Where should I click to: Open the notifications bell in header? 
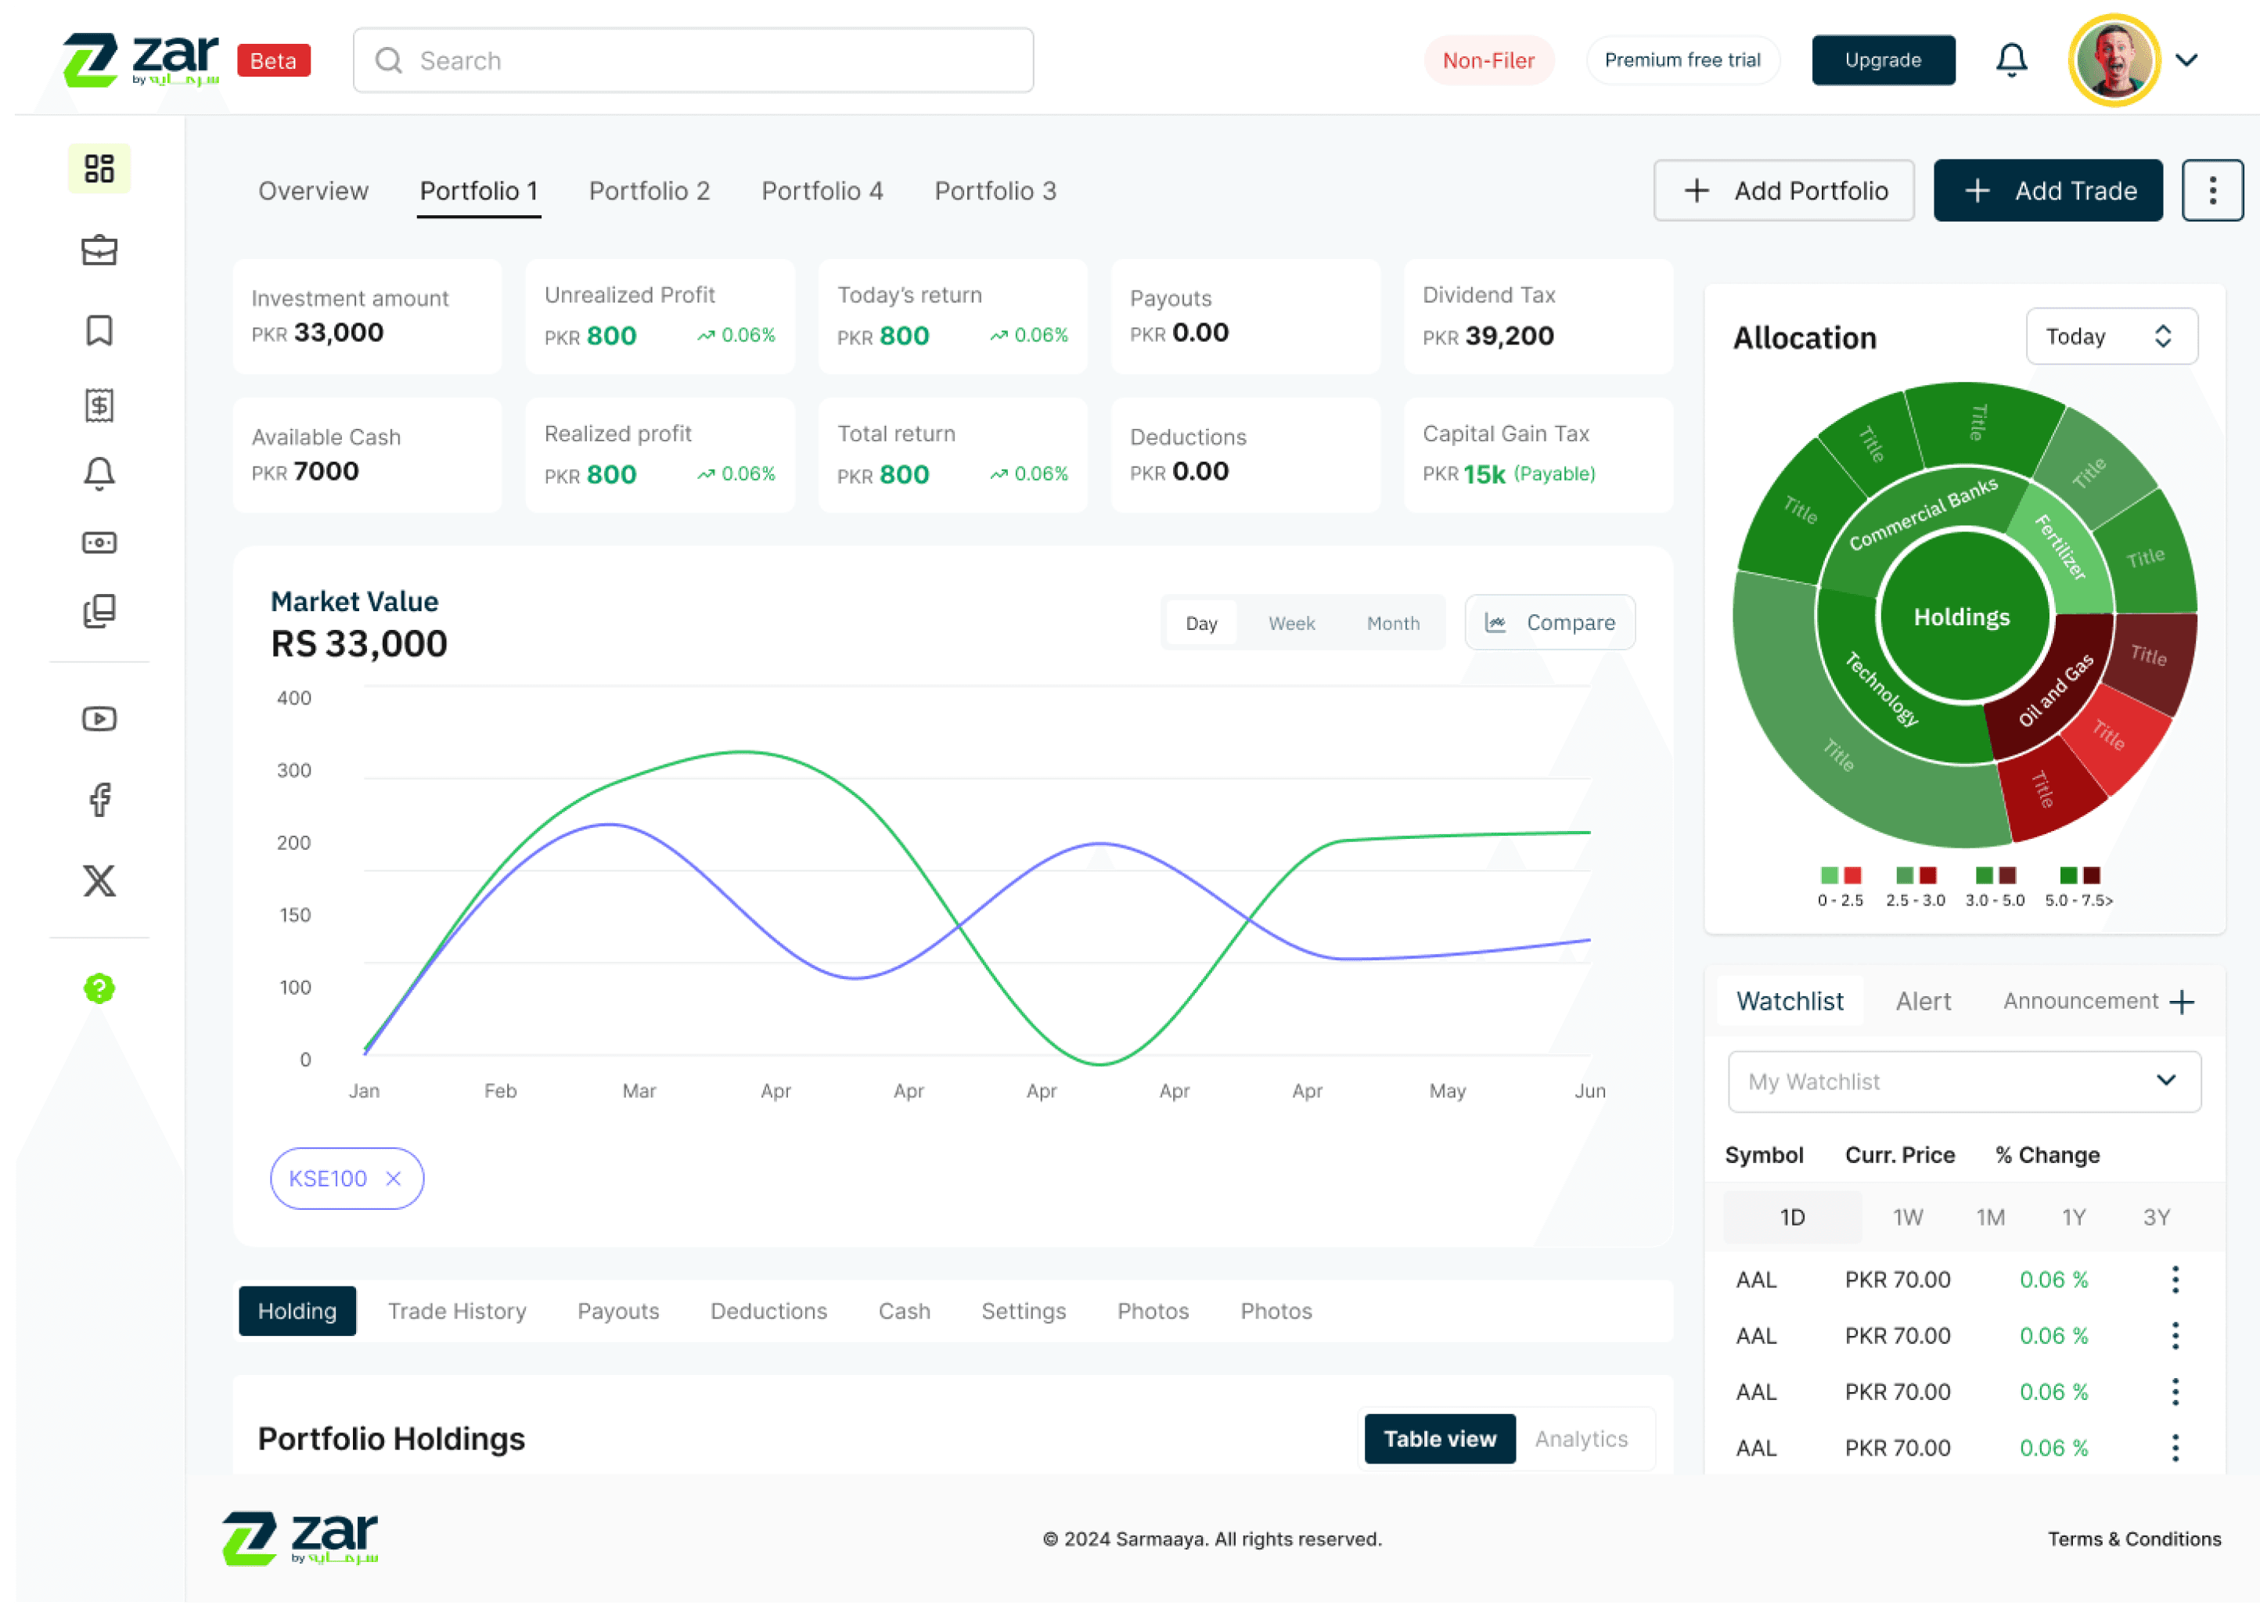(x=2010, y=60)
